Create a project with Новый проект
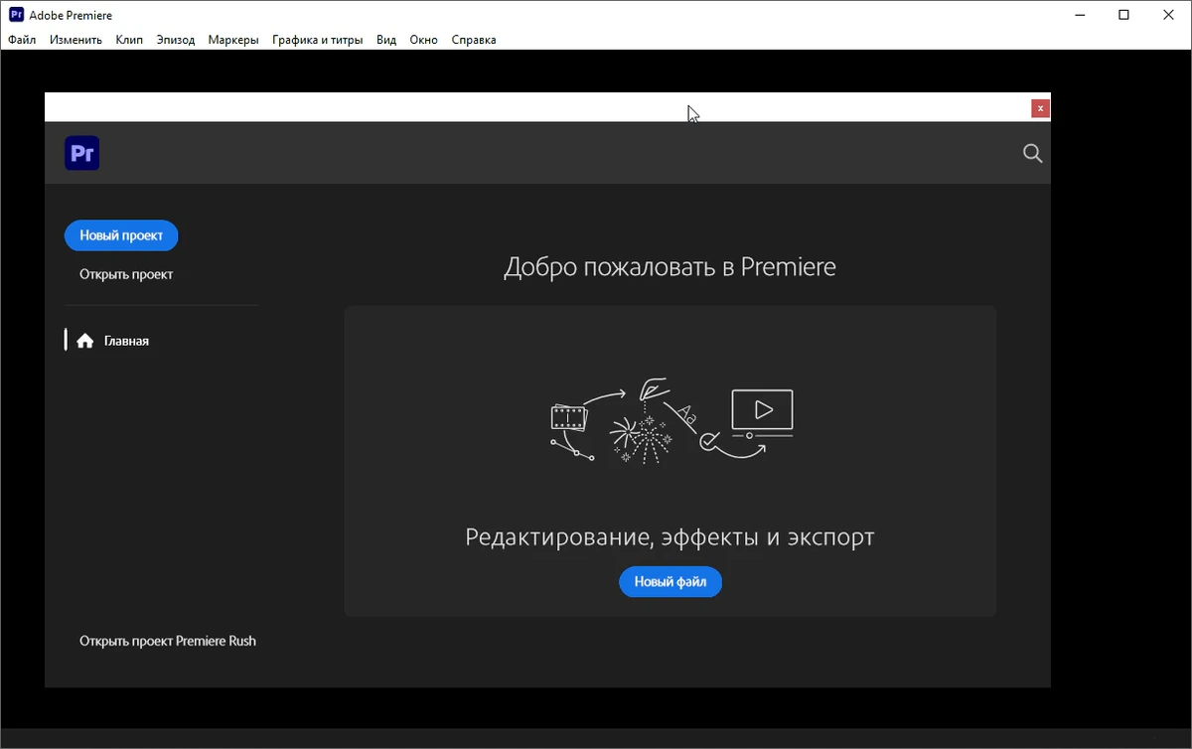1192x749 pixels. pyautogui.click(x=121, y=235)
